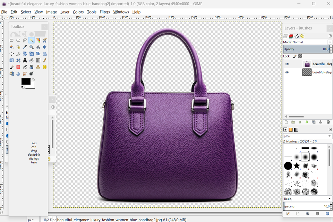This screenshot has width=333, height=222.
Task: Open the Brushes dock tab menu arrow
Action: pos(330,129)
